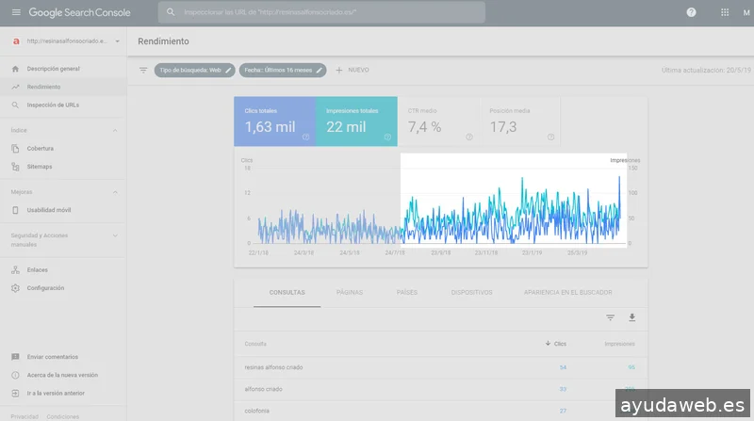
Task: Click the filter list icon beside search type
Action: click(143, 70)
